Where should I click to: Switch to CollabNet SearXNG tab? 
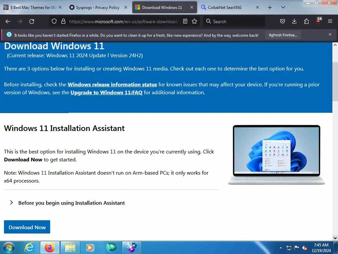pyautogui.click(x=230, y=8)
